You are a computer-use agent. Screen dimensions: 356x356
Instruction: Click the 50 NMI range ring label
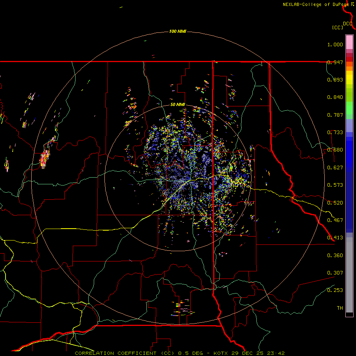click(x=178, y=105)
